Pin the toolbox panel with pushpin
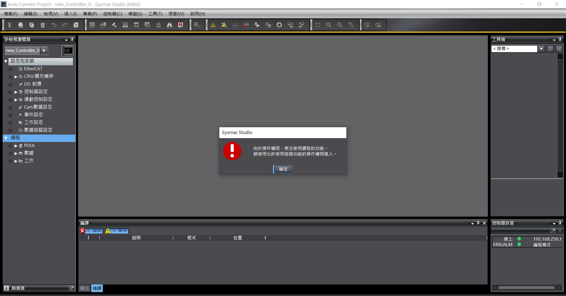The width and height of the screenshot is (566, 296). 560,39
